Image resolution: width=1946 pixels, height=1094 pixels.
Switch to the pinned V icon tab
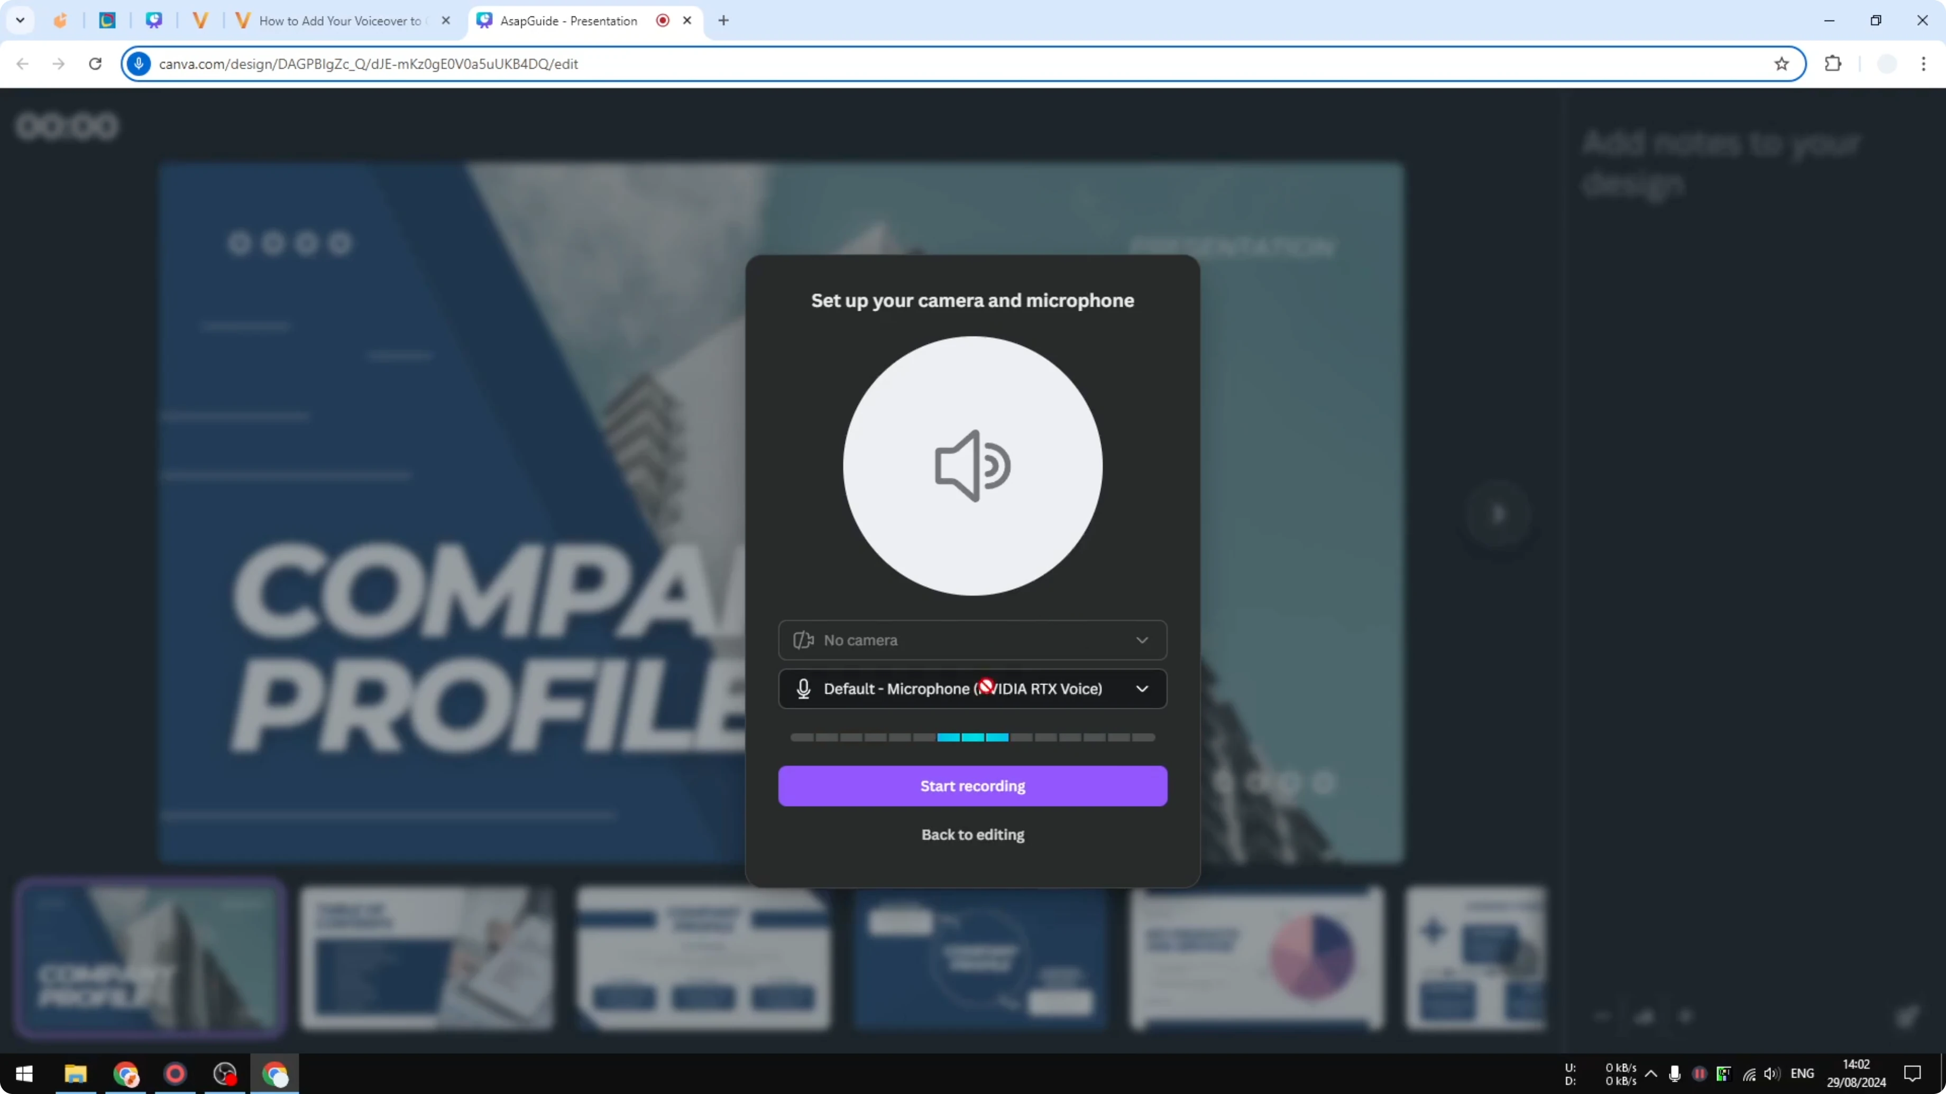coord(200,21)
